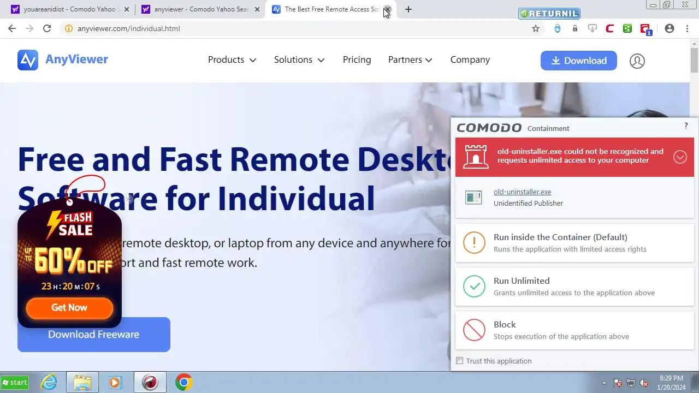Switch to the anyviewer Yahoo search tab
The image size is (699, 393).
[x=200, y=9]
